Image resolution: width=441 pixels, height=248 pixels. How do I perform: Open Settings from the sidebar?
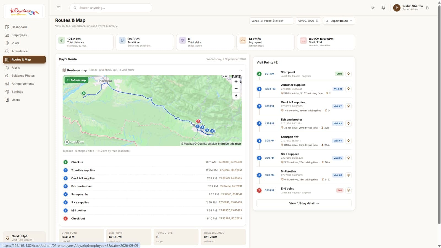[x=24, y=92]
